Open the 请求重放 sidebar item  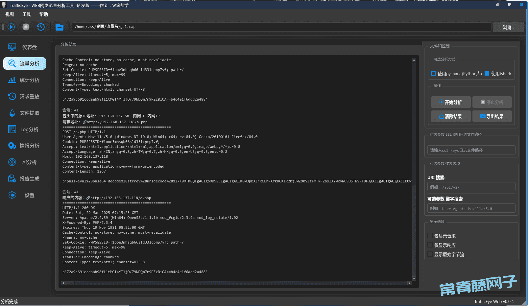(25, 97)
